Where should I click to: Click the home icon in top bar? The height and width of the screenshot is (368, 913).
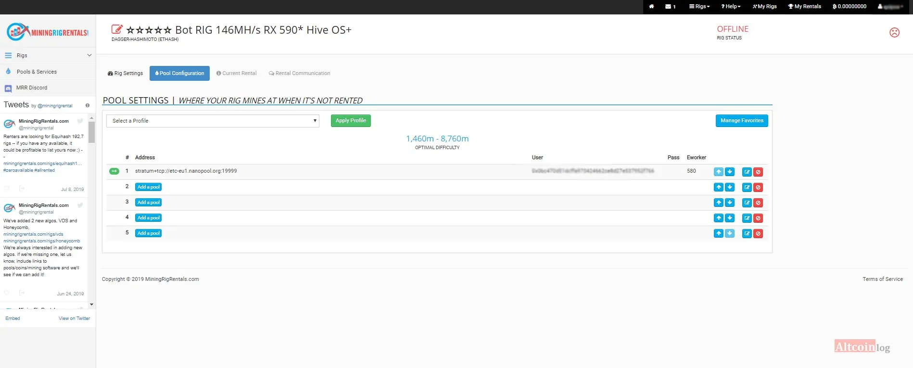(x=651, y=6)
